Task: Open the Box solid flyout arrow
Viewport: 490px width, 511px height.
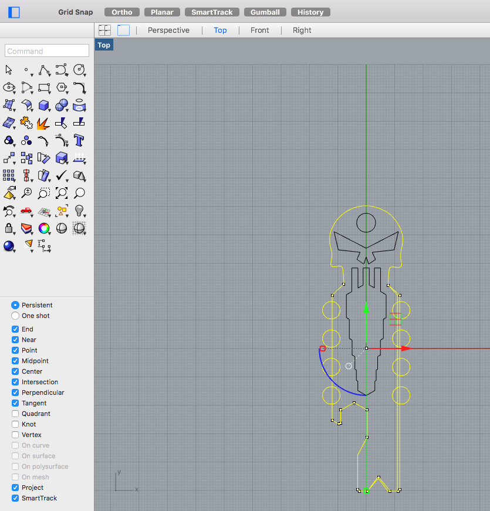Action: [49, 110]
